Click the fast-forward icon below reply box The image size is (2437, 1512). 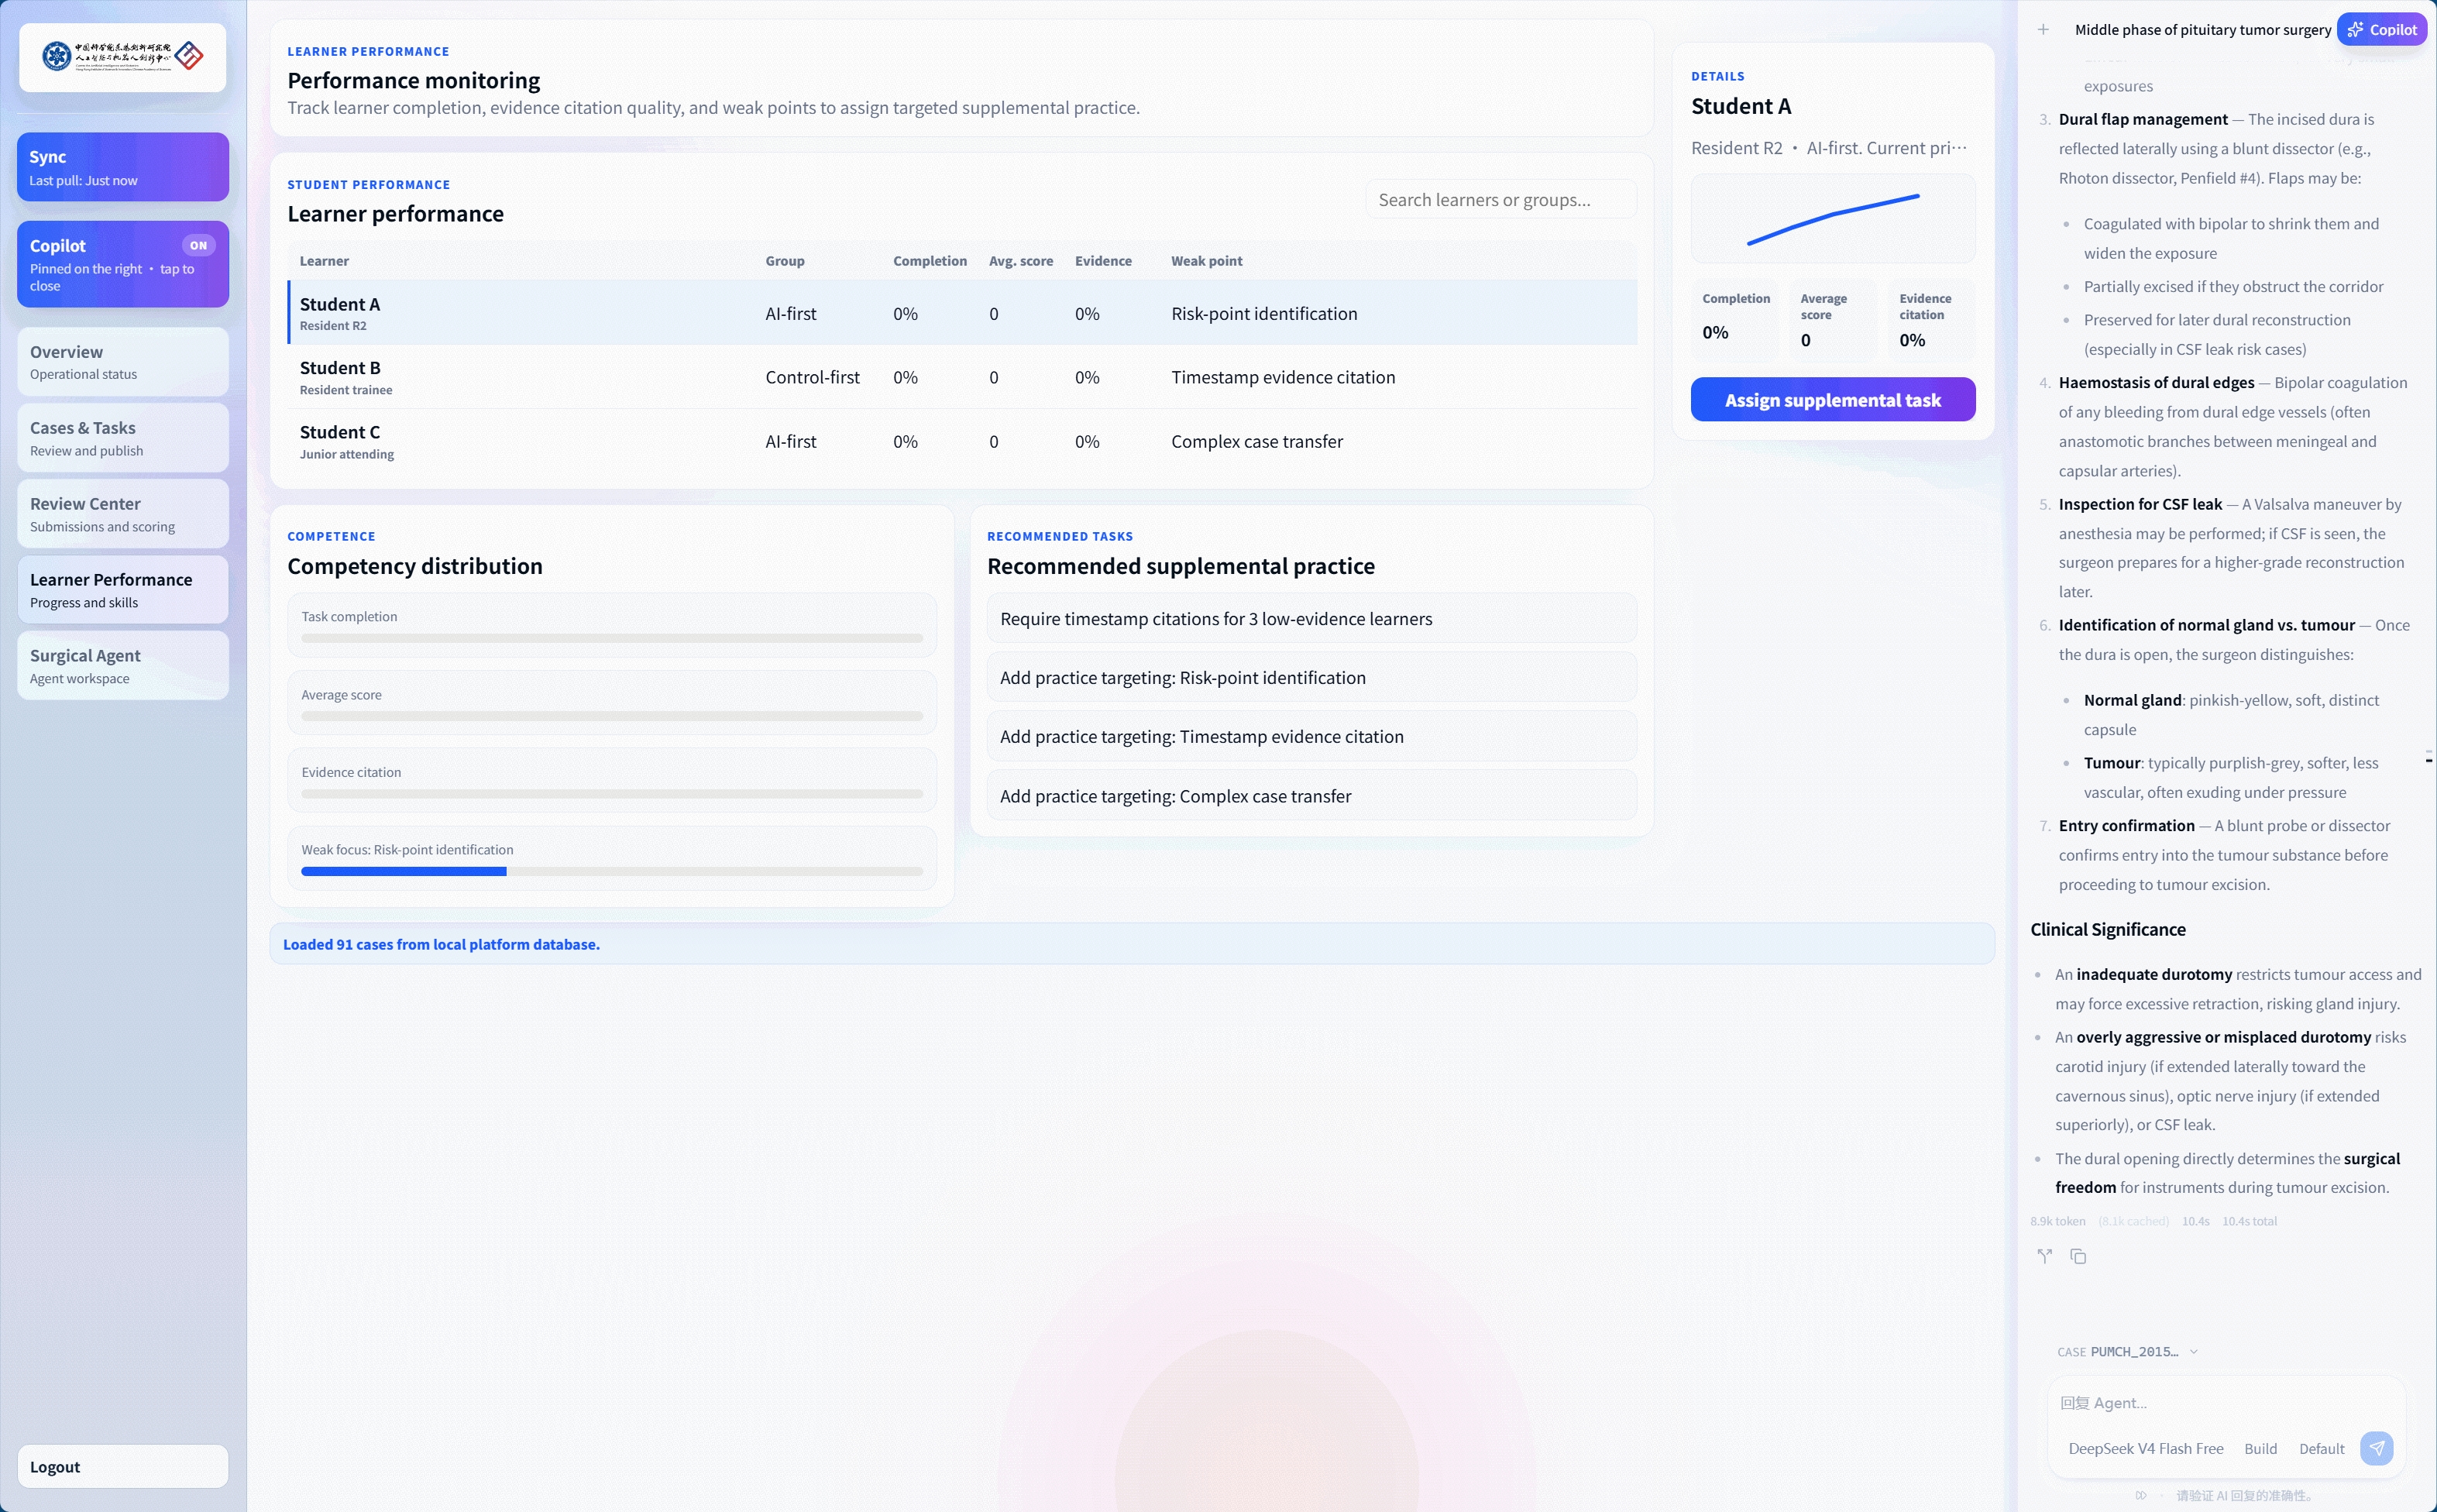pos(2141,1495)
